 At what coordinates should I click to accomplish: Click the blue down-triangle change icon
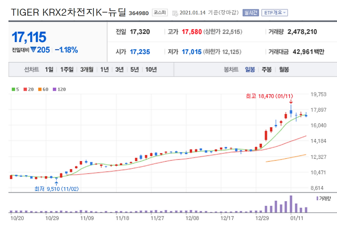(x=33, y=49)
